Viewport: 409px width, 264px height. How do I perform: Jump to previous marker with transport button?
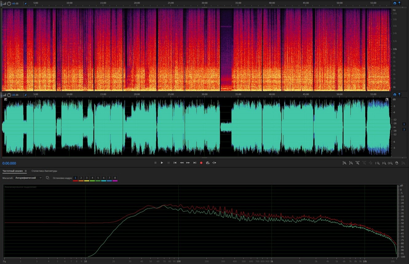pos(175,163)
